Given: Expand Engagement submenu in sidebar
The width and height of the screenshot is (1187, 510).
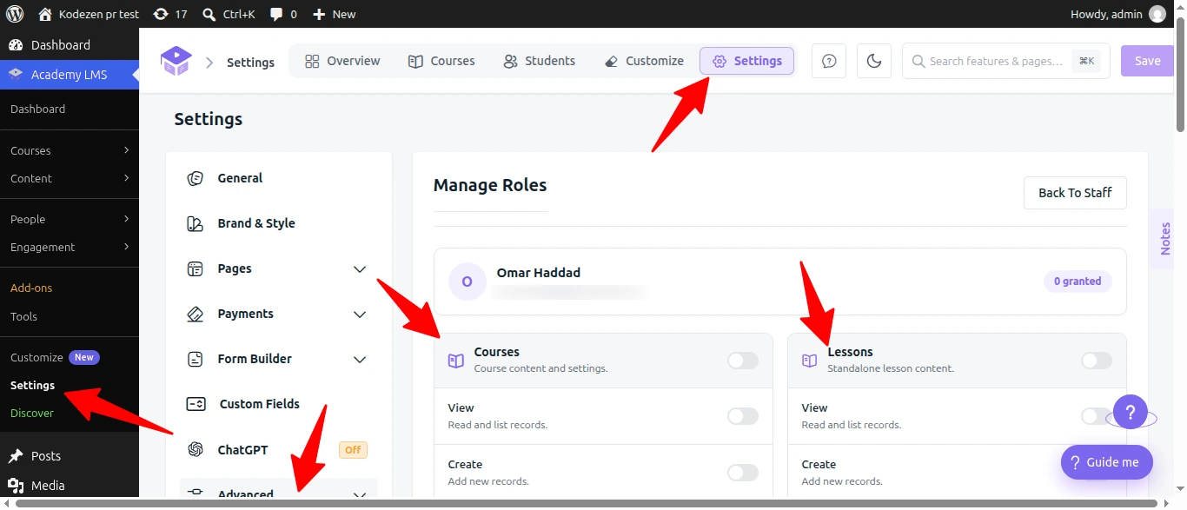Looking at the screenshot, I should (127, 247).
